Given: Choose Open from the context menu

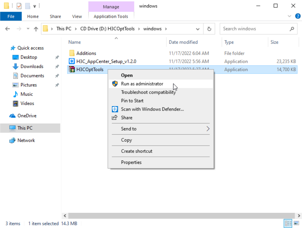Looking at the screenshot, I should click(x=161, y=75).
